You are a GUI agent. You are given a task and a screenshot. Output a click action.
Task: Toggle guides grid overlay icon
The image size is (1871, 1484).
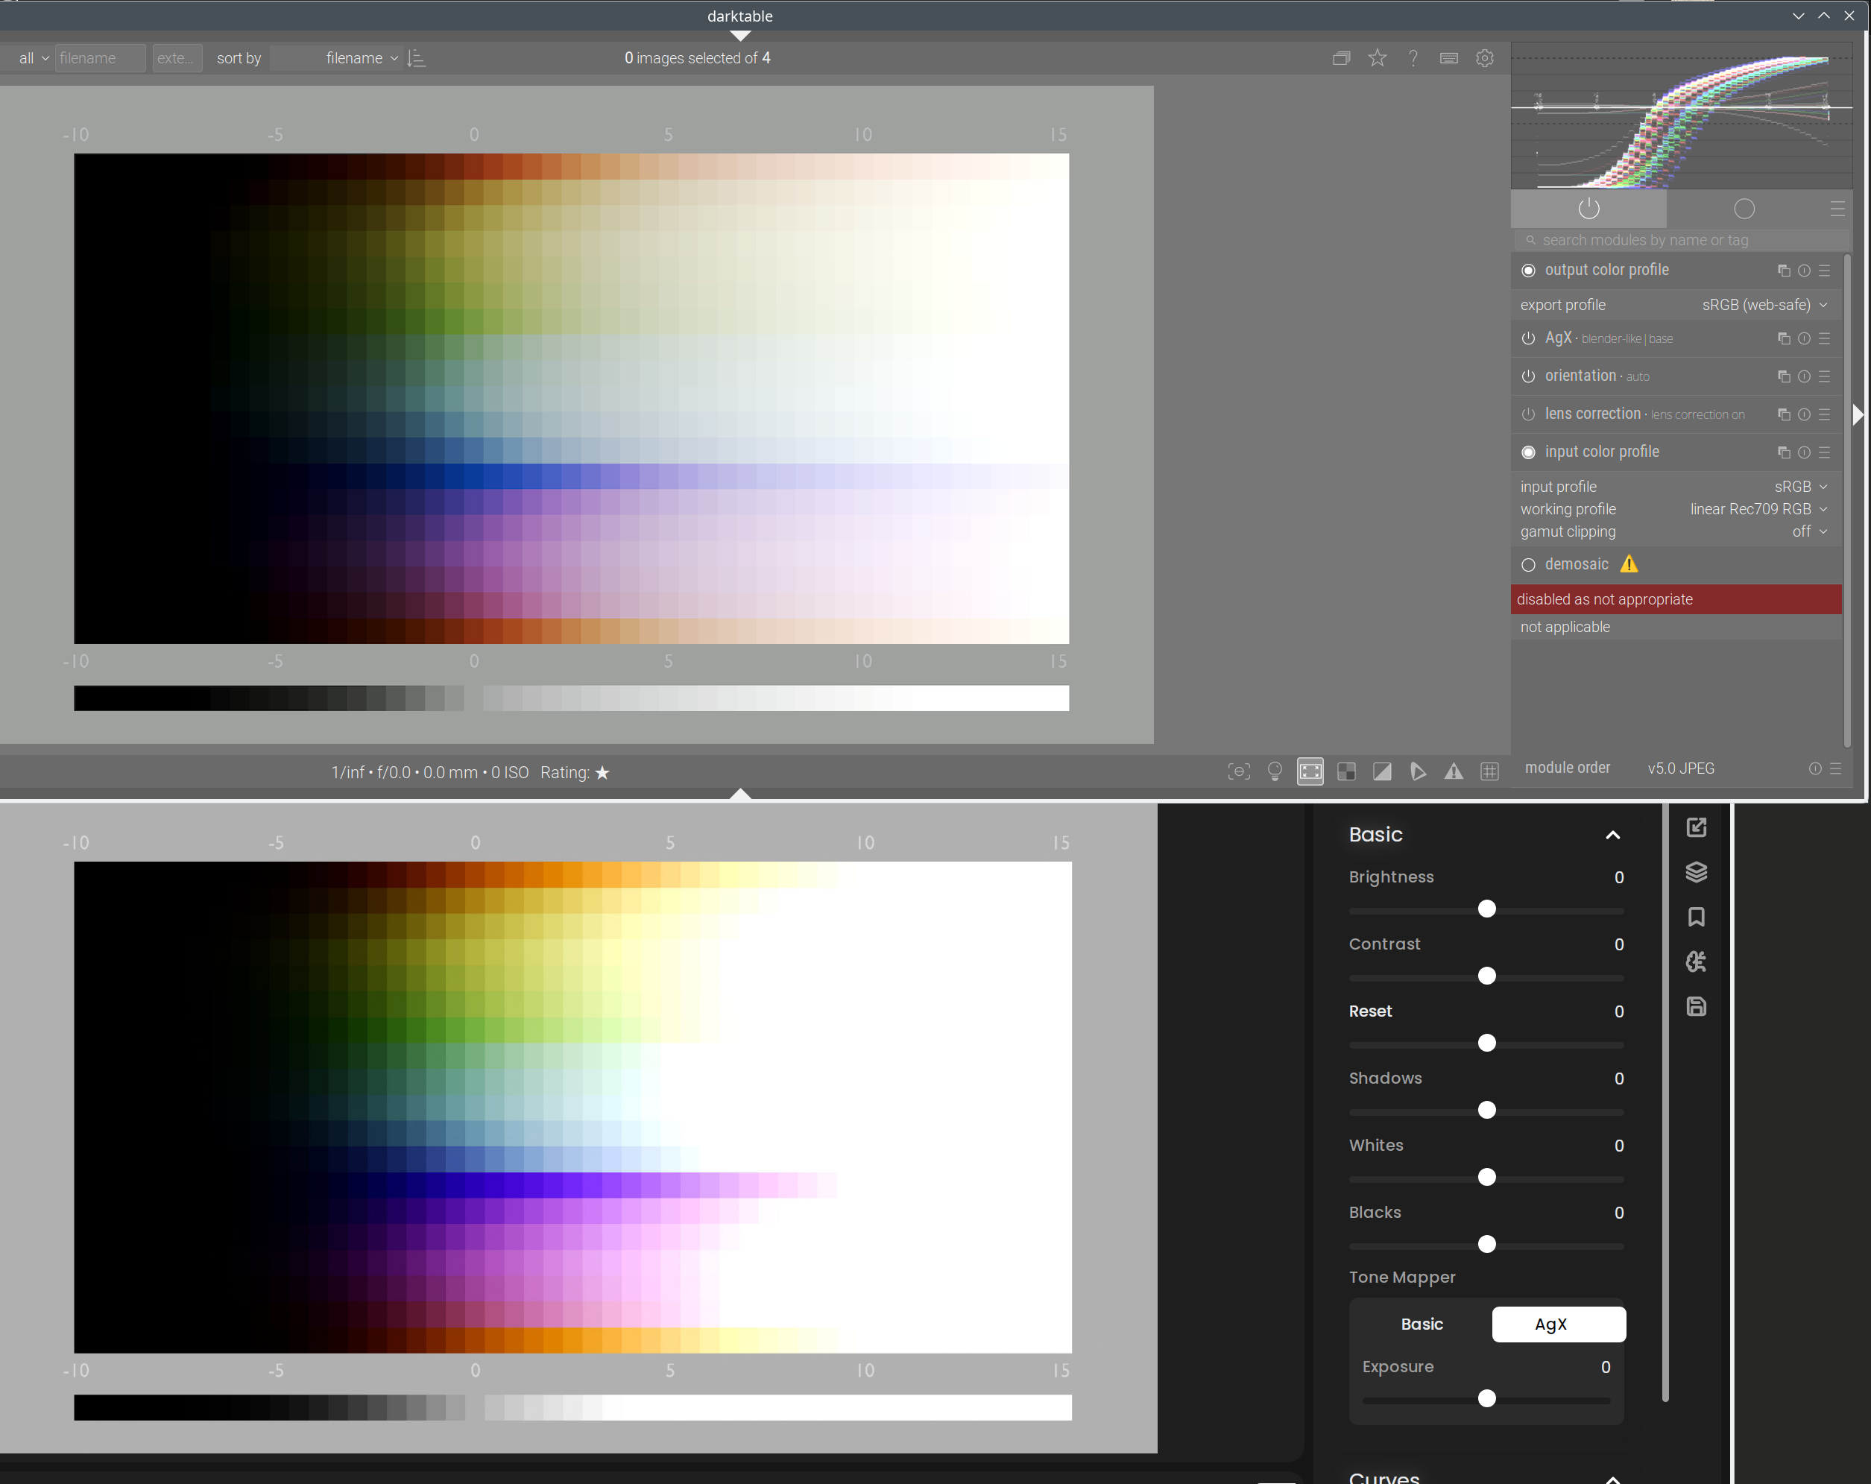[1489, 771]
